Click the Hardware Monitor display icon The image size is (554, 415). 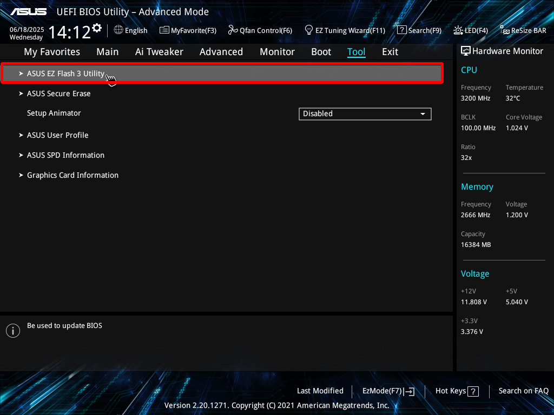pyautogui.click(x=466, y=51)
